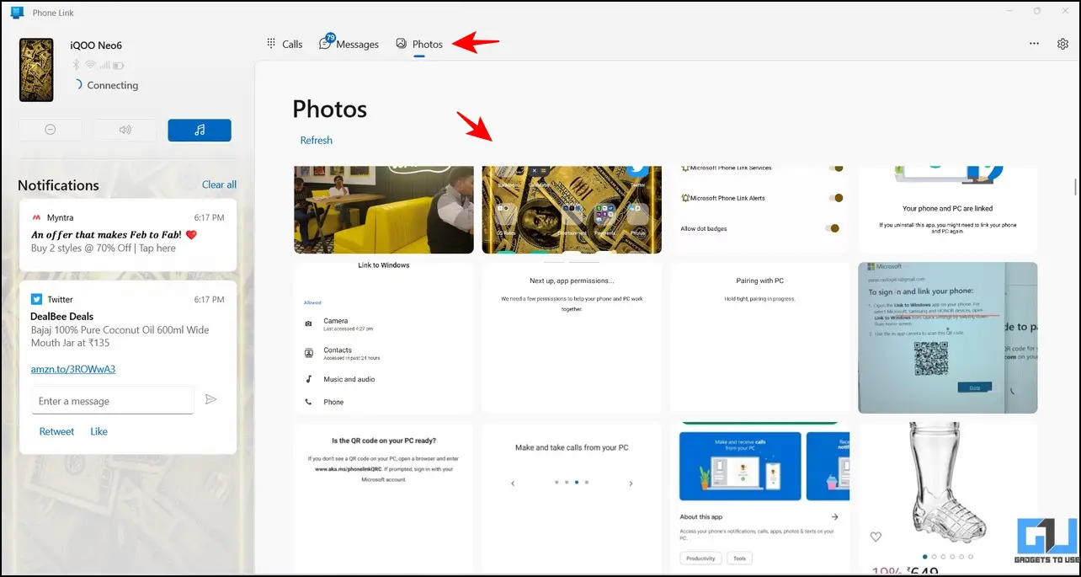Click the Enter a message field
Image resolution: width=1081 pixels, height=577 pixels.
click(113, 401)
